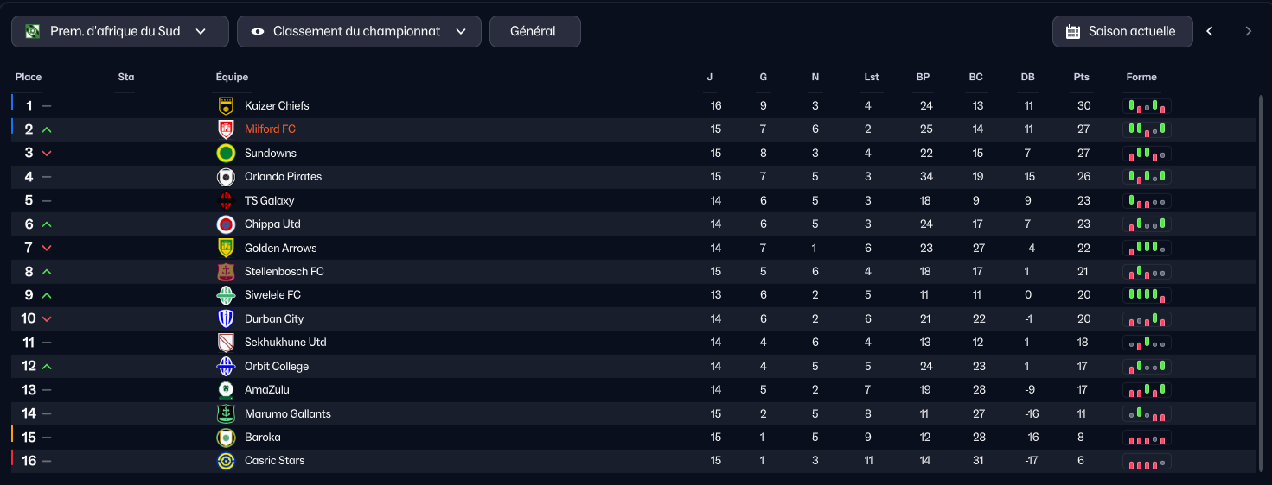Click the Milford FC crest icon
Viewport: 1272px width, 485px height.
pos(226,129)
